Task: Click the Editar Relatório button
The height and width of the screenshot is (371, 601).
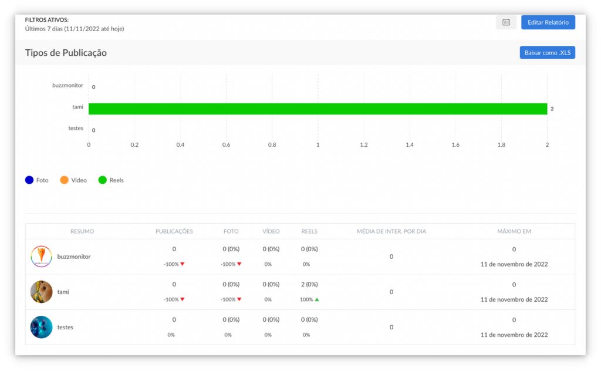Action: pyautogui.click(x=548, y=22)
